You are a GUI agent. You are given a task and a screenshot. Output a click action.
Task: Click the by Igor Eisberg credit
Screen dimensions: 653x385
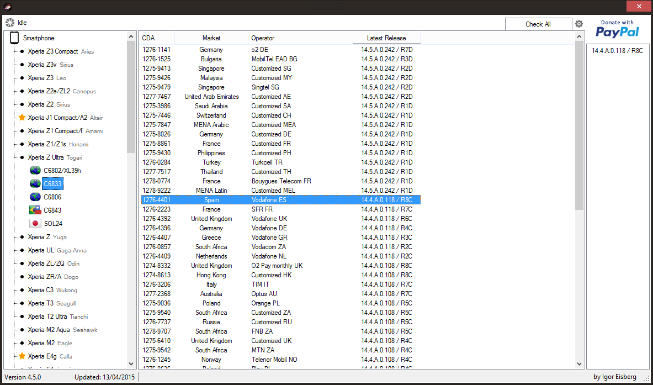pyautogui.click(x=615, y=377)
